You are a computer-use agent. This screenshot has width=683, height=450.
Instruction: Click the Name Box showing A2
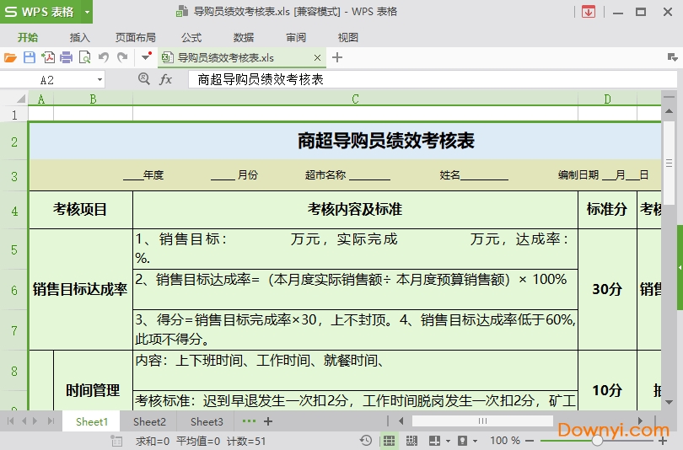(x=47, y=80)
